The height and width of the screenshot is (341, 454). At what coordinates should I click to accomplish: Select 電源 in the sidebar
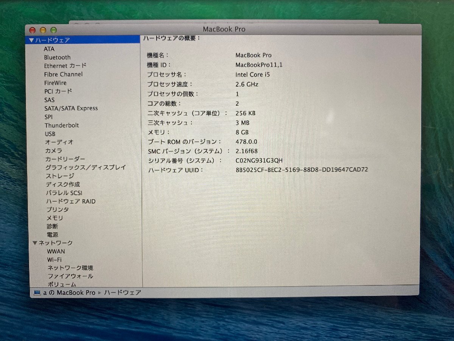[x=52, y=235]
